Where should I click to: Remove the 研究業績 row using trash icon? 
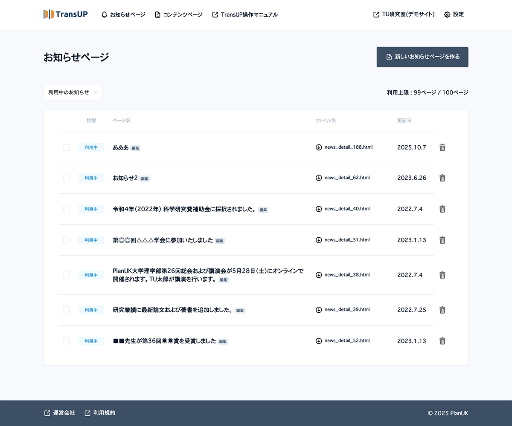(442, 310)
